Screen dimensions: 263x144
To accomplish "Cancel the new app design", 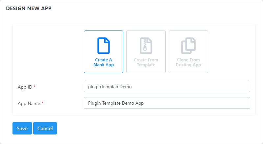I will pyautogui.click(x=45, y=128).
